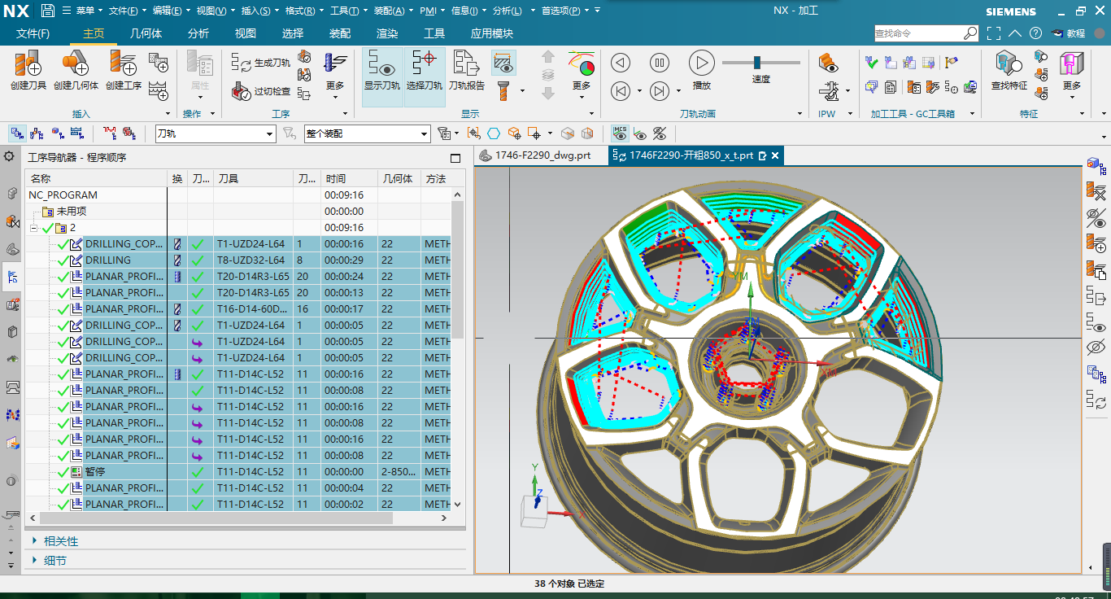This screenshot has width=1111, height=599.
Task: Close the 1746F2290-开粗850_x_t.prt tab
Action: (775, 155)
